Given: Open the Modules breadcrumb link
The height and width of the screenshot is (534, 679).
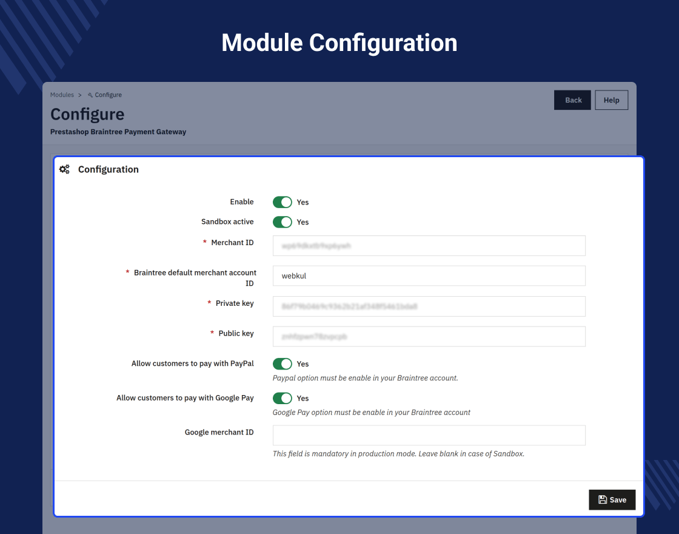Looking at the screenshot, I should 62,95.
